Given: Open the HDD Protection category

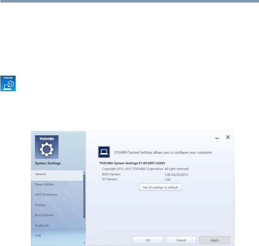Looking at the screenshot, I should (x=57, y=194).
